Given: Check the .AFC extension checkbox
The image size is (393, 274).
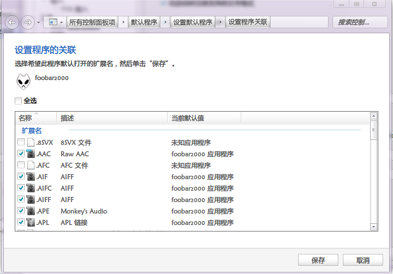Looking at the screenshot, I should (21, 165).
